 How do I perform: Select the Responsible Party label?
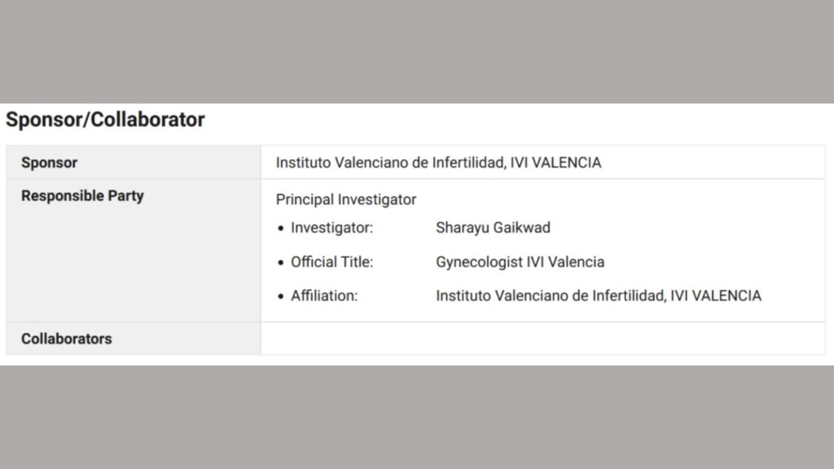[x=82, y=195]
